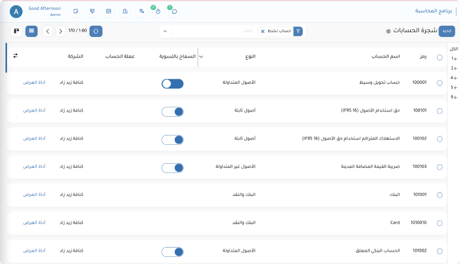Viewport: 460px width, 264px height.
Task: Remove the حساب نشط filter tag
Action: click(x=262, y=31)
